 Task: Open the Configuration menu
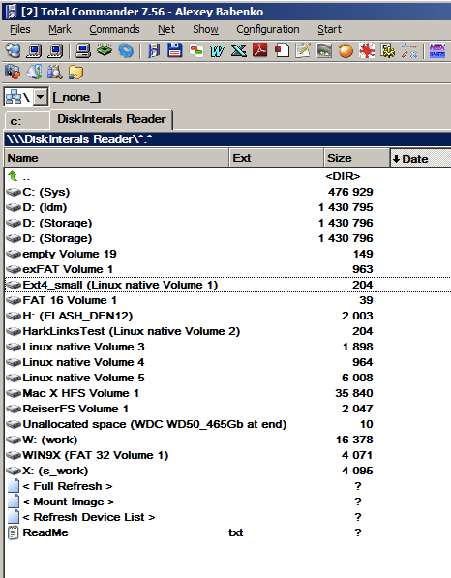tap(268, 29)
